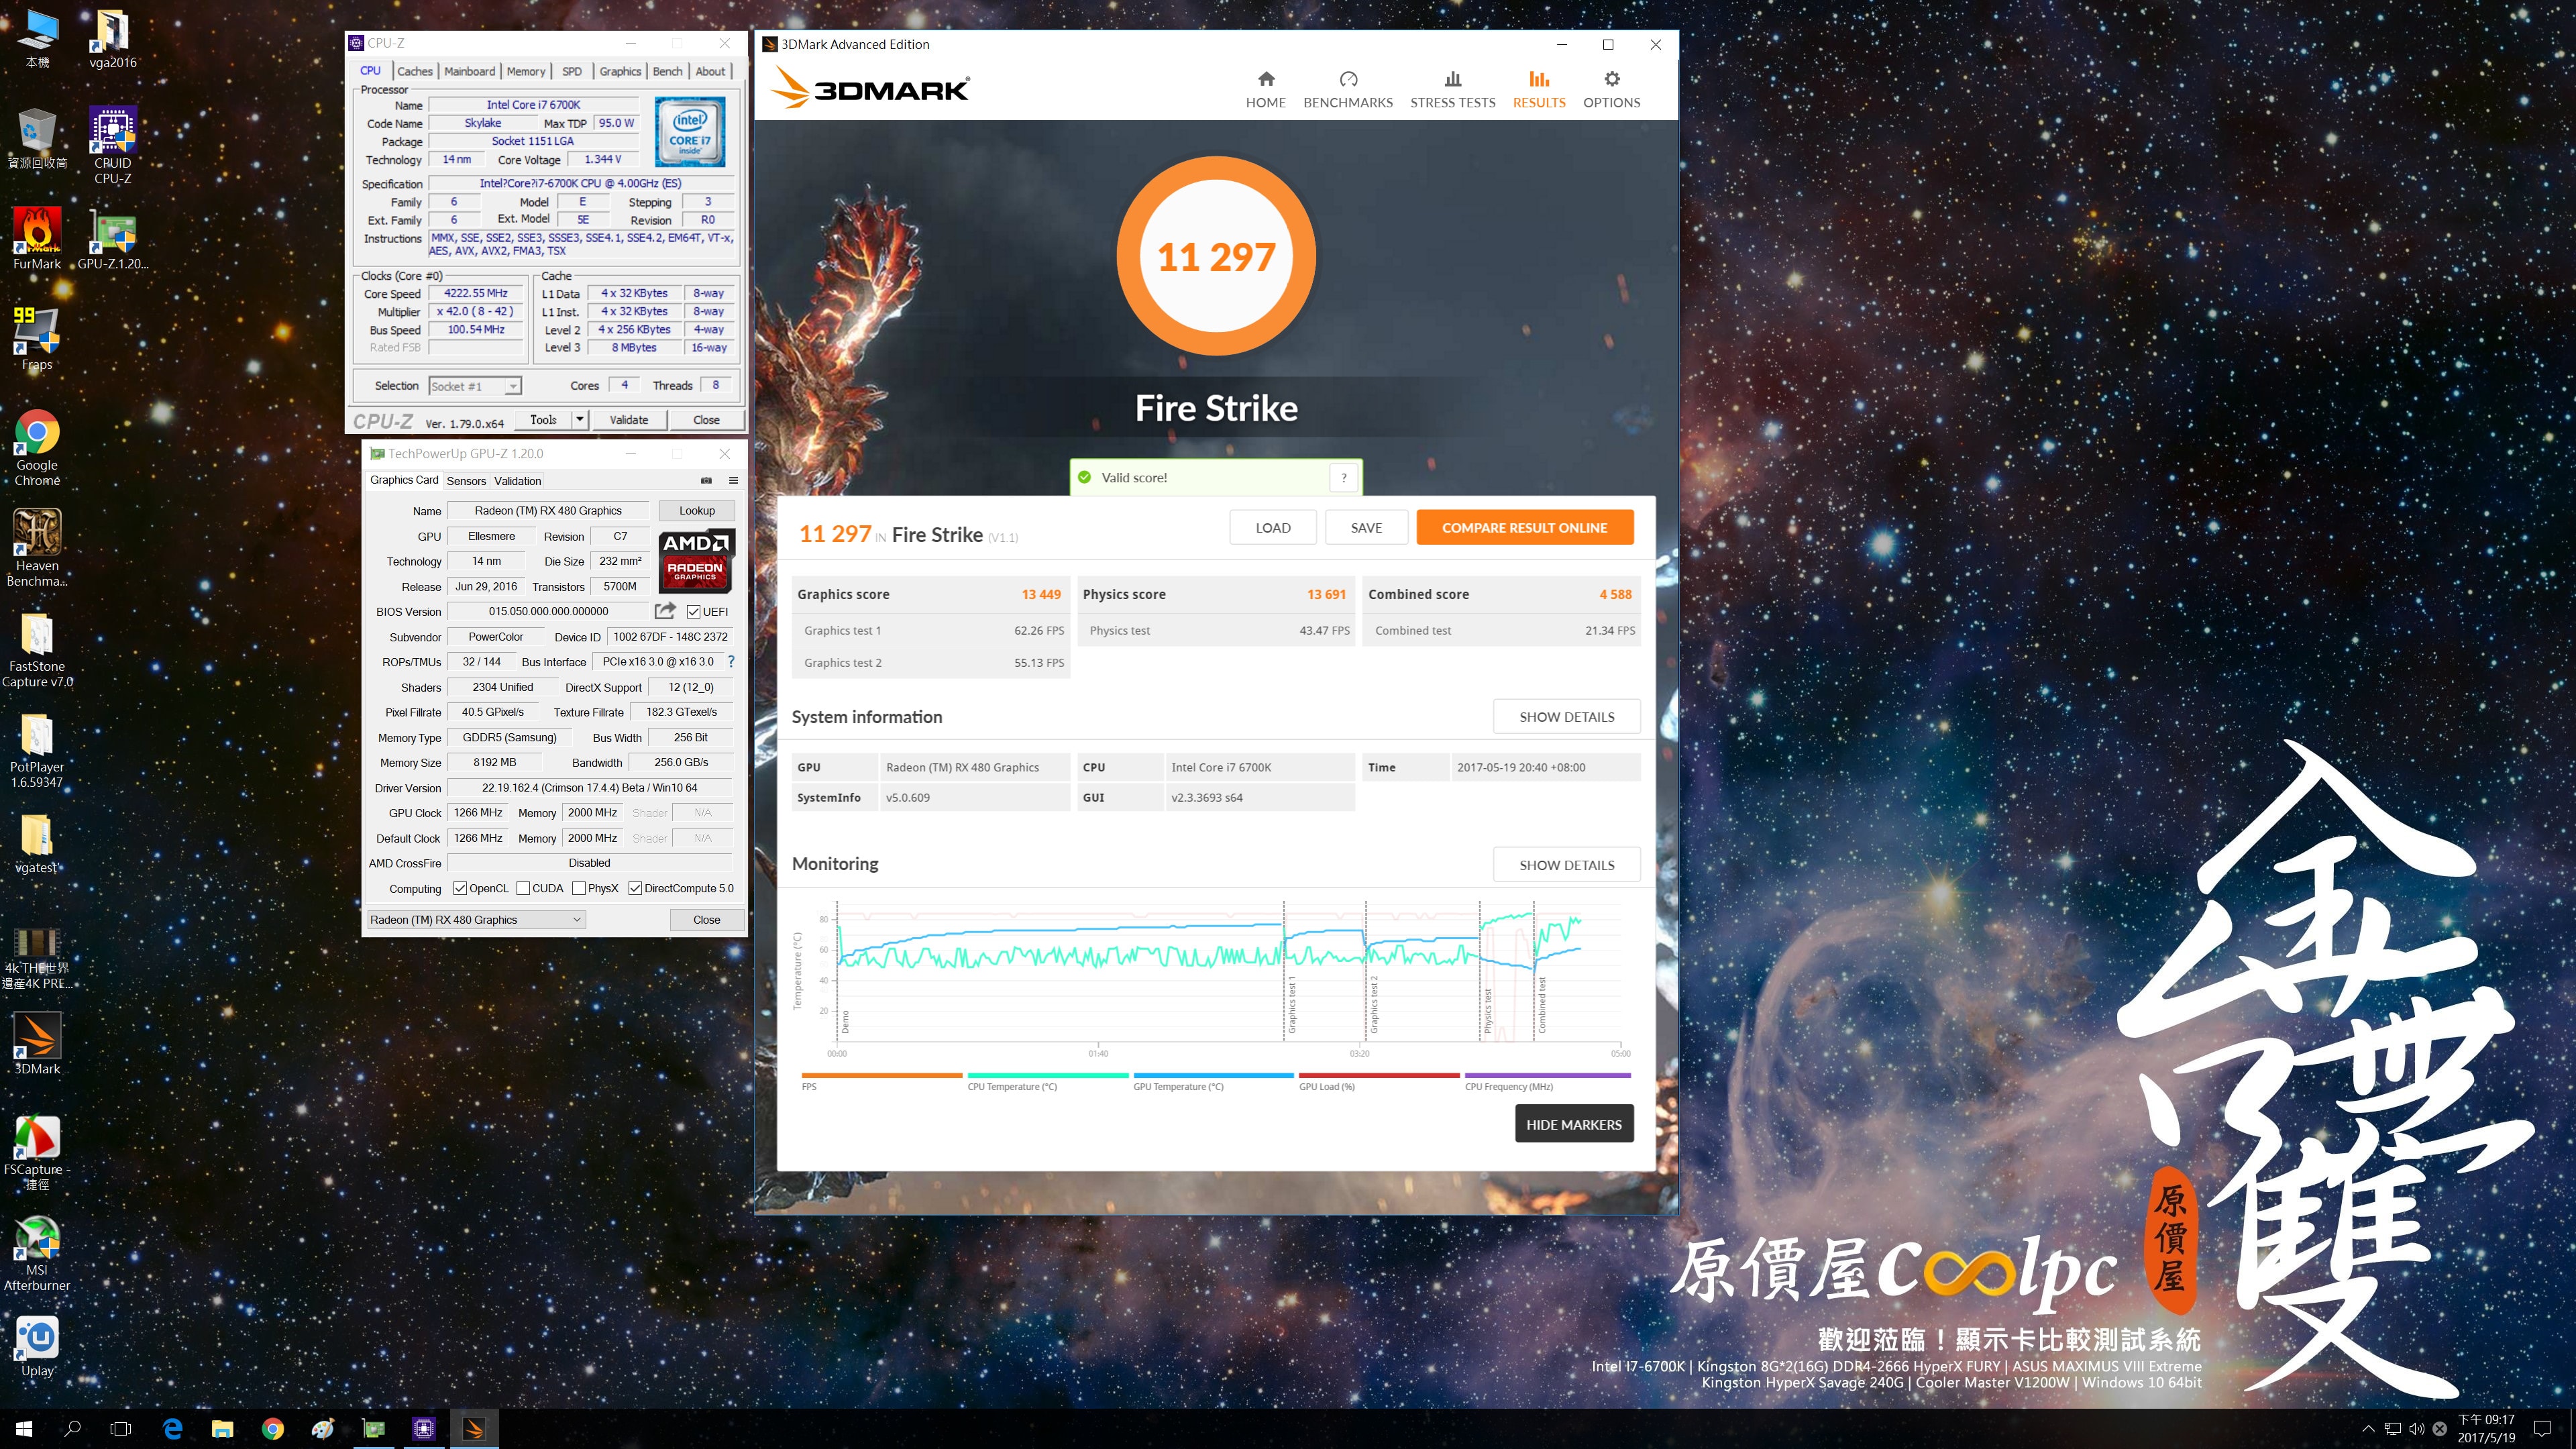Open vga2016 desktop folder
The height and width of the screenshot is (1449, 2576).
113,38
